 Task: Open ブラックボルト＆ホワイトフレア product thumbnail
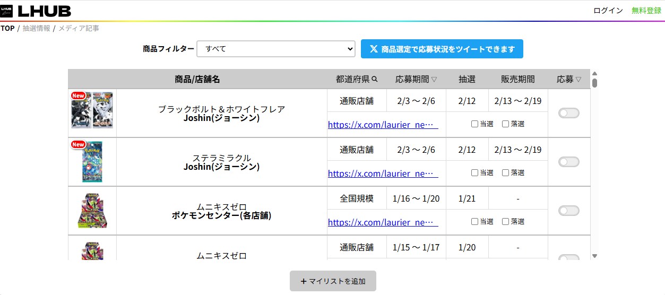(92, 110)
